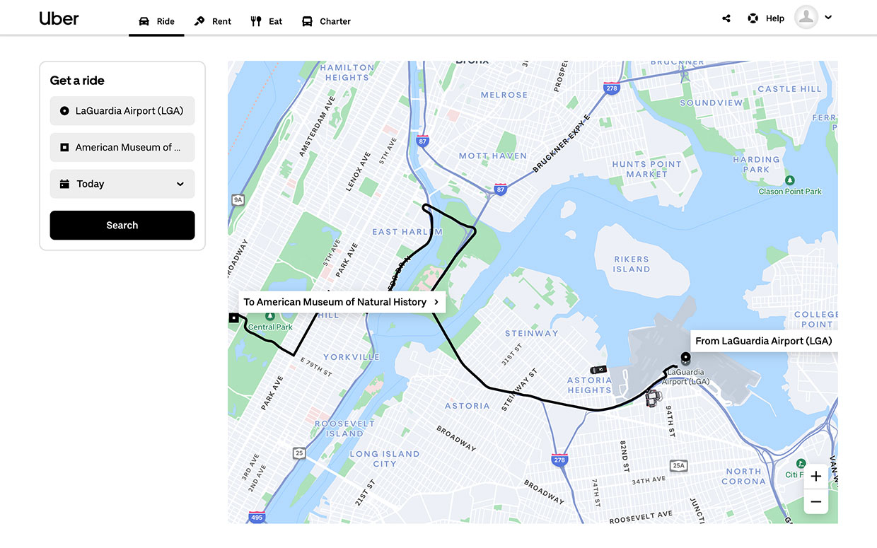The image size is (877, 548).
Task: Click the Roosevelt Island label
Action: 344,429
